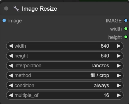
Task: Click the multiple_of value 16 field
Action: 65,95
